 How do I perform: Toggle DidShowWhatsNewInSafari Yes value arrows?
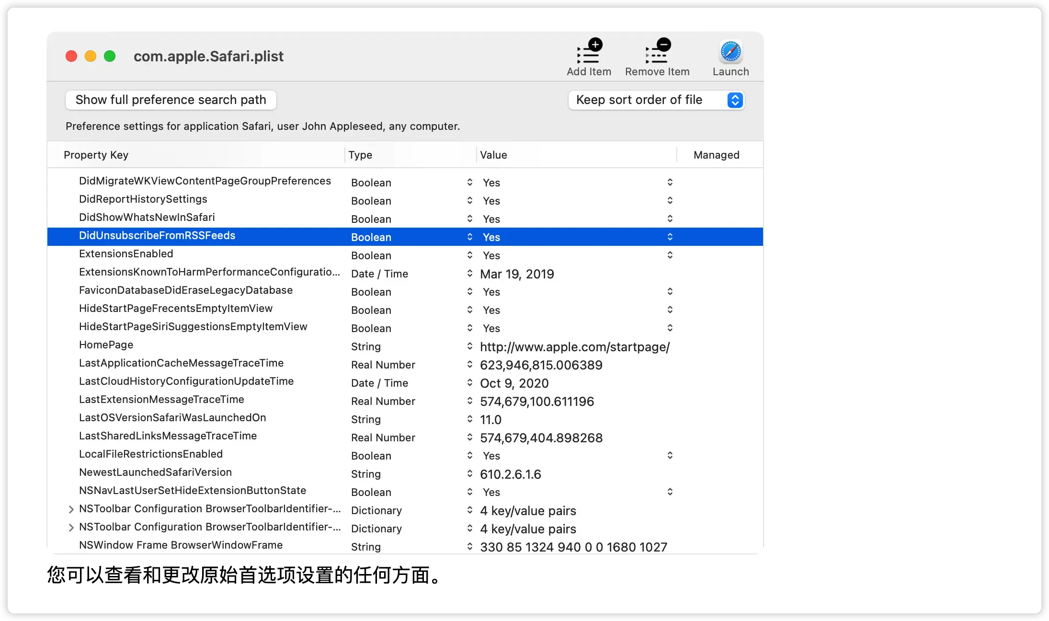(670, 218)
